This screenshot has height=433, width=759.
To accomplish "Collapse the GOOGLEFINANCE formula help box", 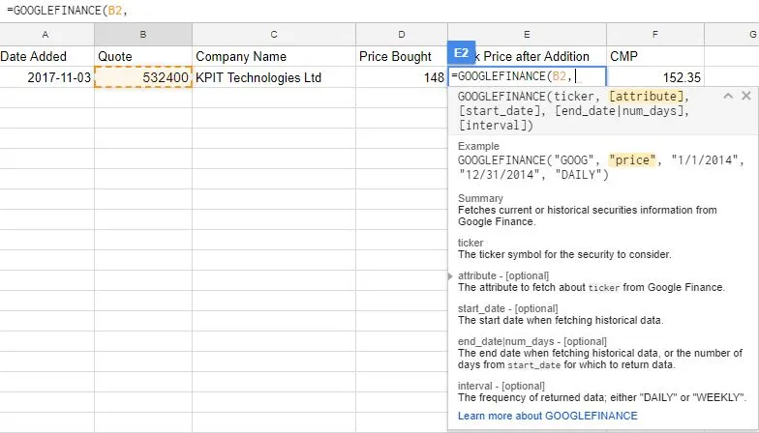I will (x=727, y=97).
